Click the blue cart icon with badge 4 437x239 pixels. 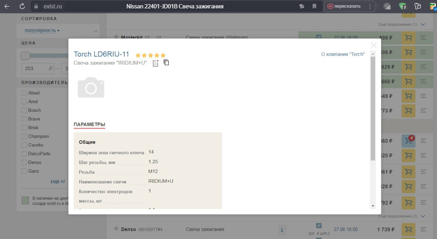pyautogui.click(x=409, y=141)
